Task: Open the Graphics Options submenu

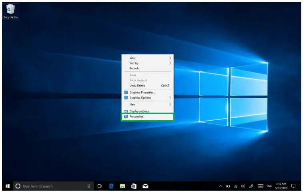Action: pos(147,98)
